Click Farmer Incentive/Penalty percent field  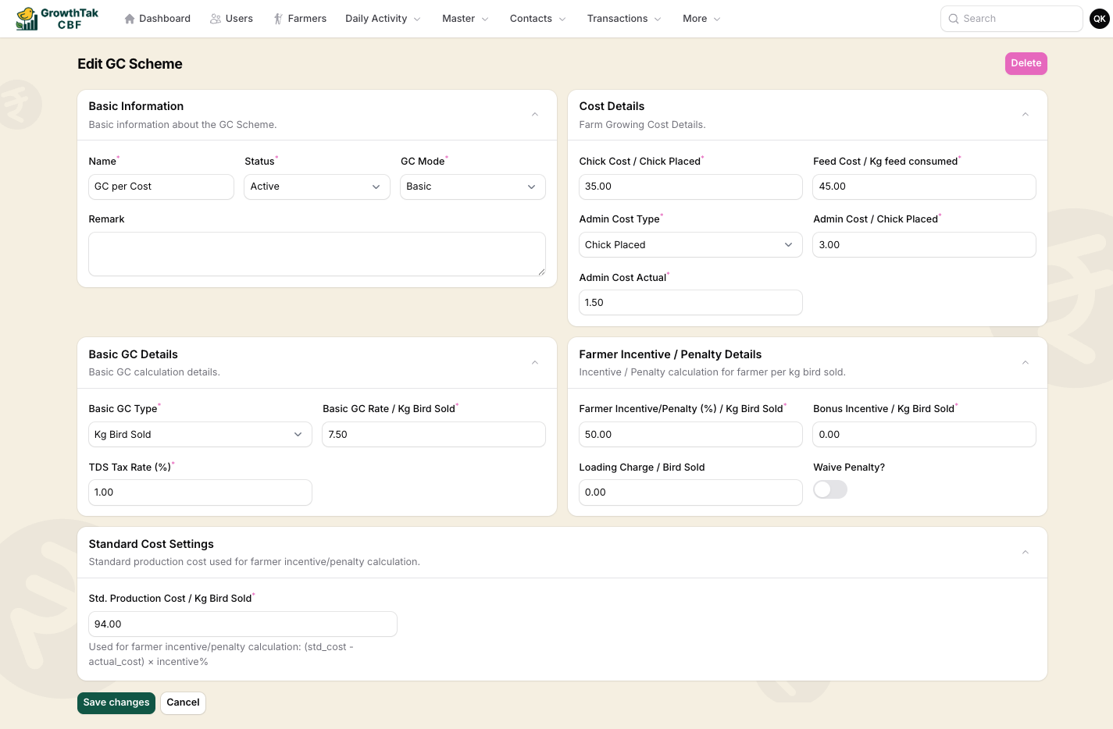(690, 434)
